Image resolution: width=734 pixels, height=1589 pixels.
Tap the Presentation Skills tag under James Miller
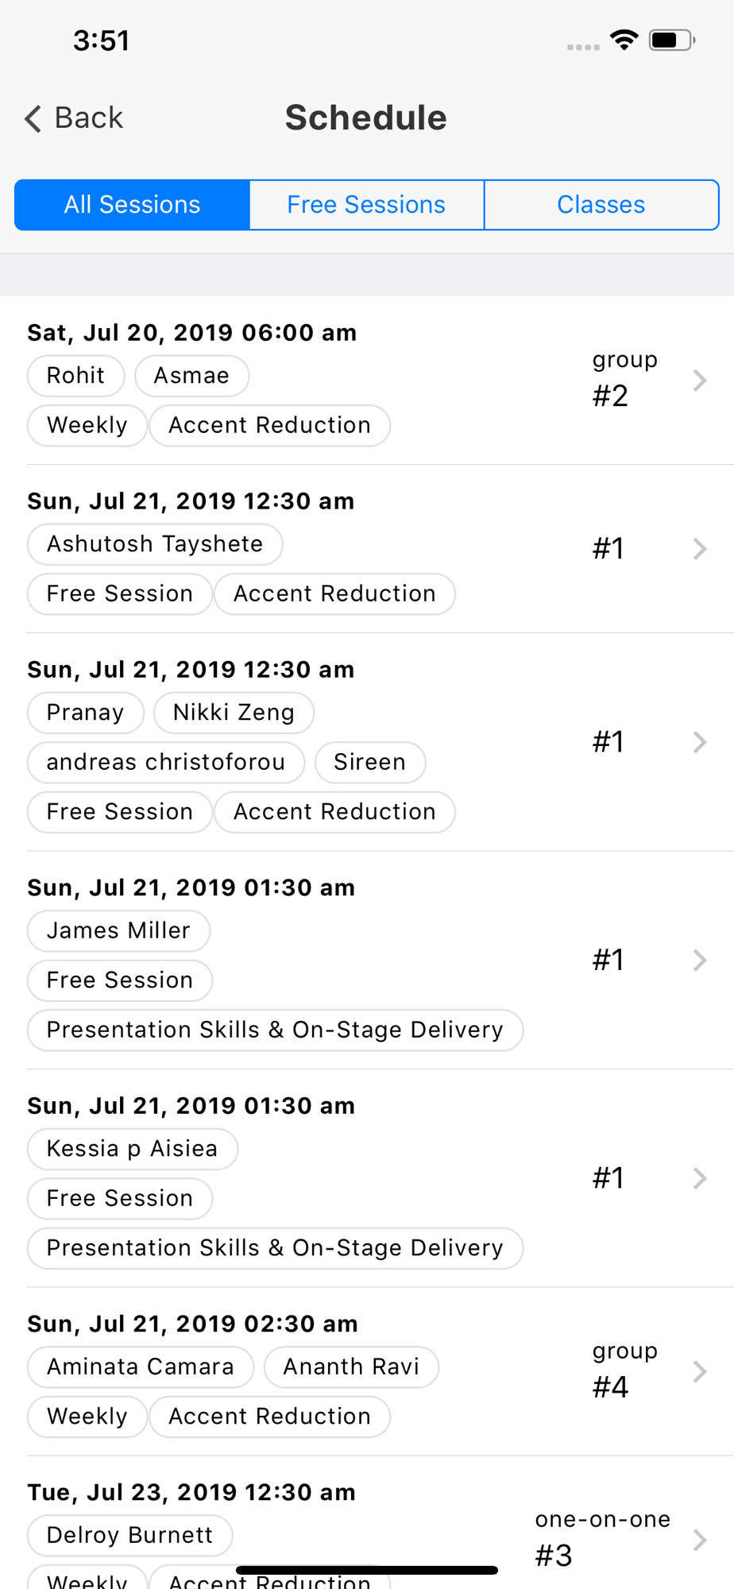(275, 1030)
